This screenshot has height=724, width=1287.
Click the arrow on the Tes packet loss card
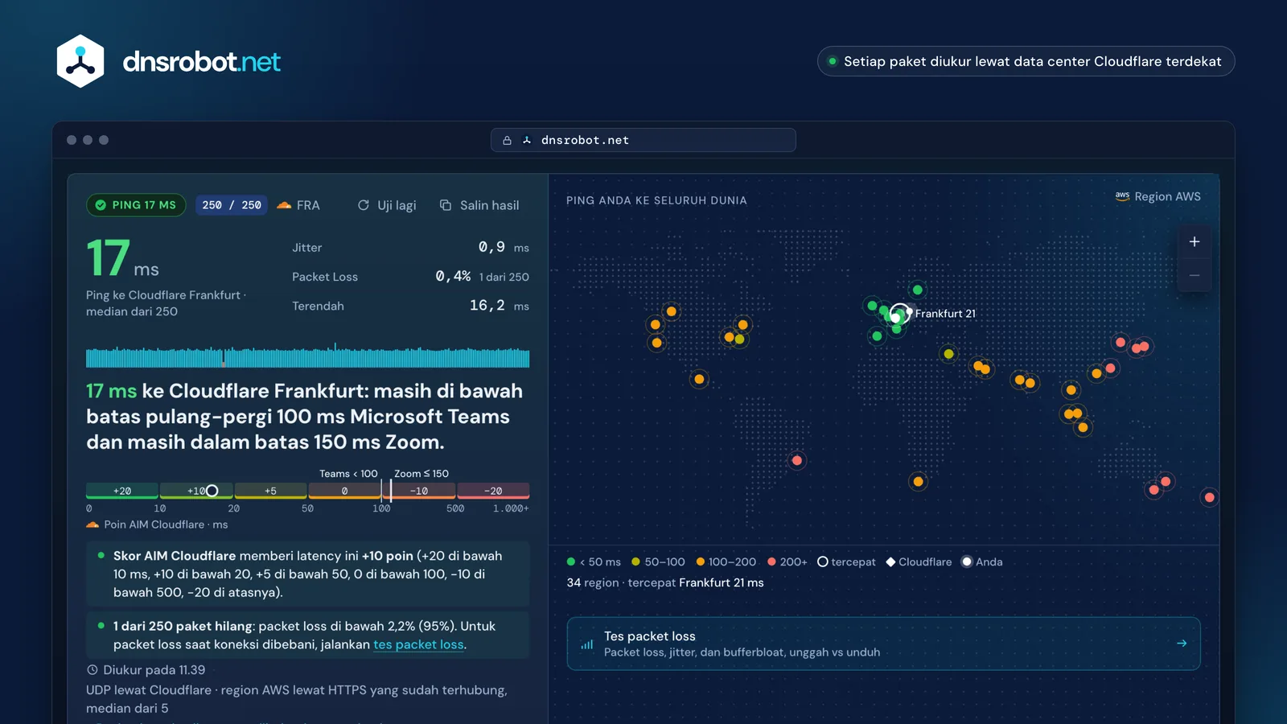[x=1182, y=644]
